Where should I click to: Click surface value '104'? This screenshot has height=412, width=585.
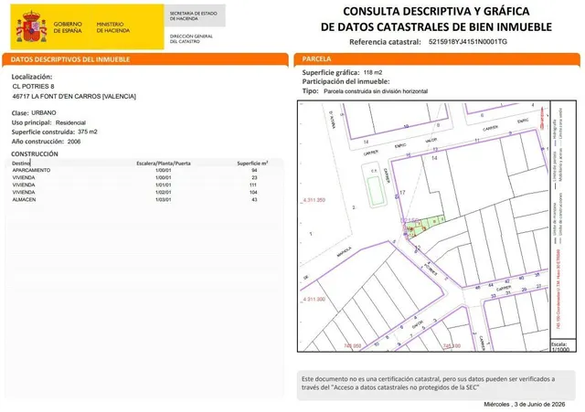253,193
